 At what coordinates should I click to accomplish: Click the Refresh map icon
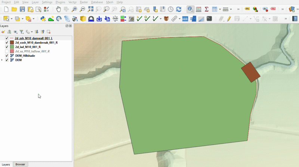coord(179,9)
